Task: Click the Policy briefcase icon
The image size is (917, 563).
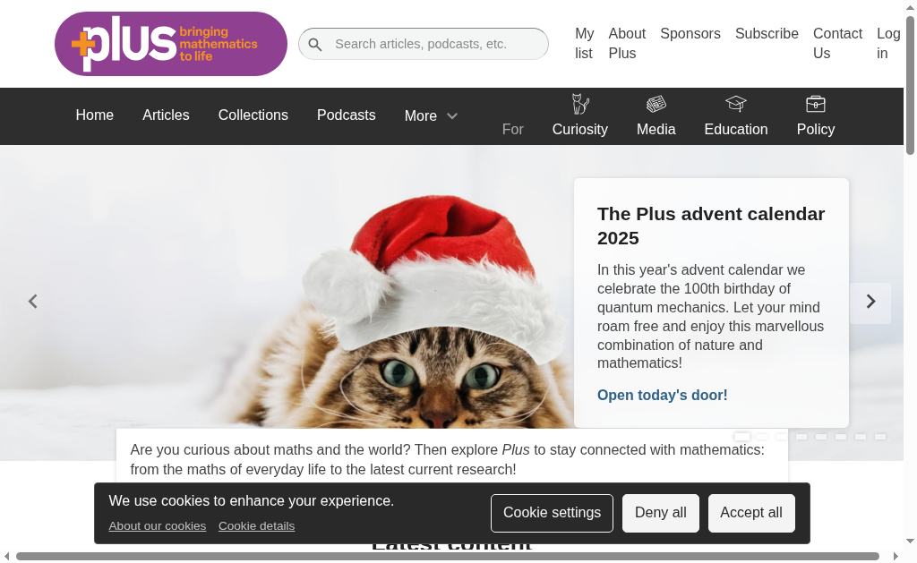Action: (x=815, y=104)
